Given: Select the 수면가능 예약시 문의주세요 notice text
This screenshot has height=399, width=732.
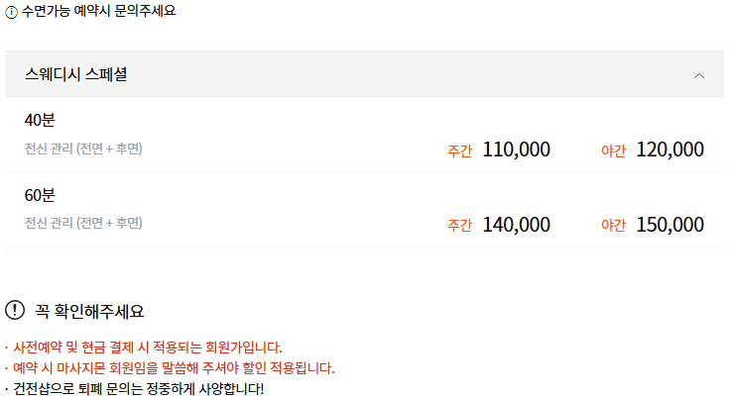Looking at the screenshot, I should [98, 12].
